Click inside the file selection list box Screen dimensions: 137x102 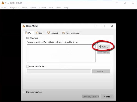tap(61, 53)
